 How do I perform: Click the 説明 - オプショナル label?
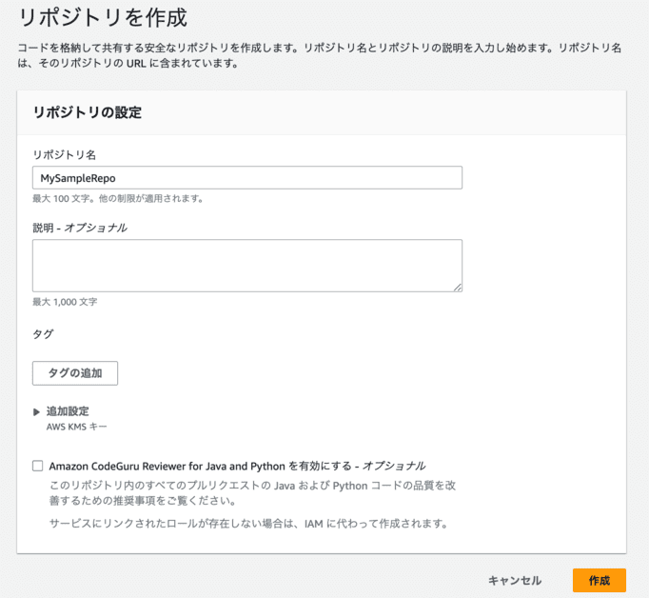[x=80, y=228]
